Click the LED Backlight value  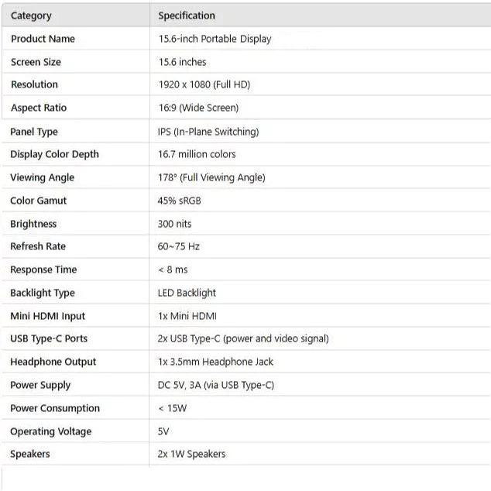point(187,293)
